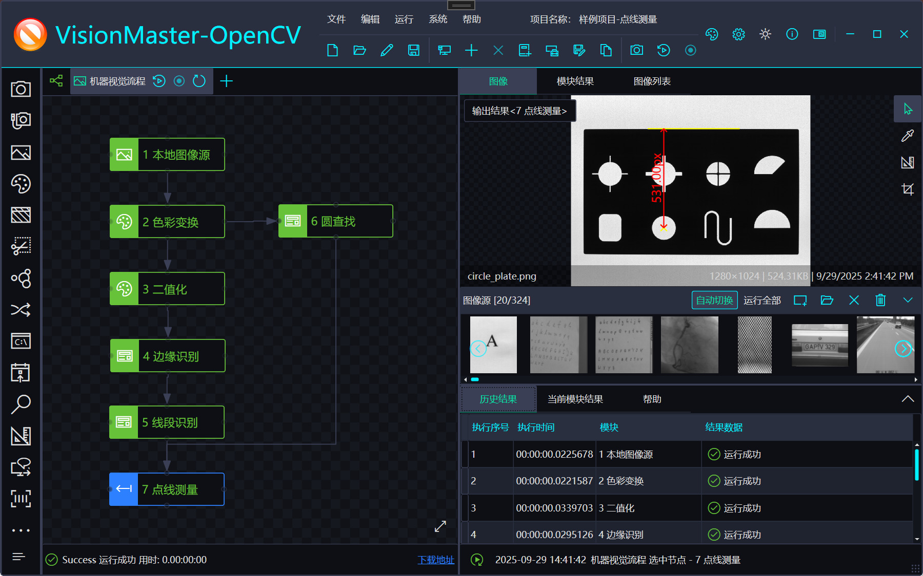This screenshot has height=576, width=923.
Task: Click the pencil edit icon in toolbar
Action: (387, 50)
